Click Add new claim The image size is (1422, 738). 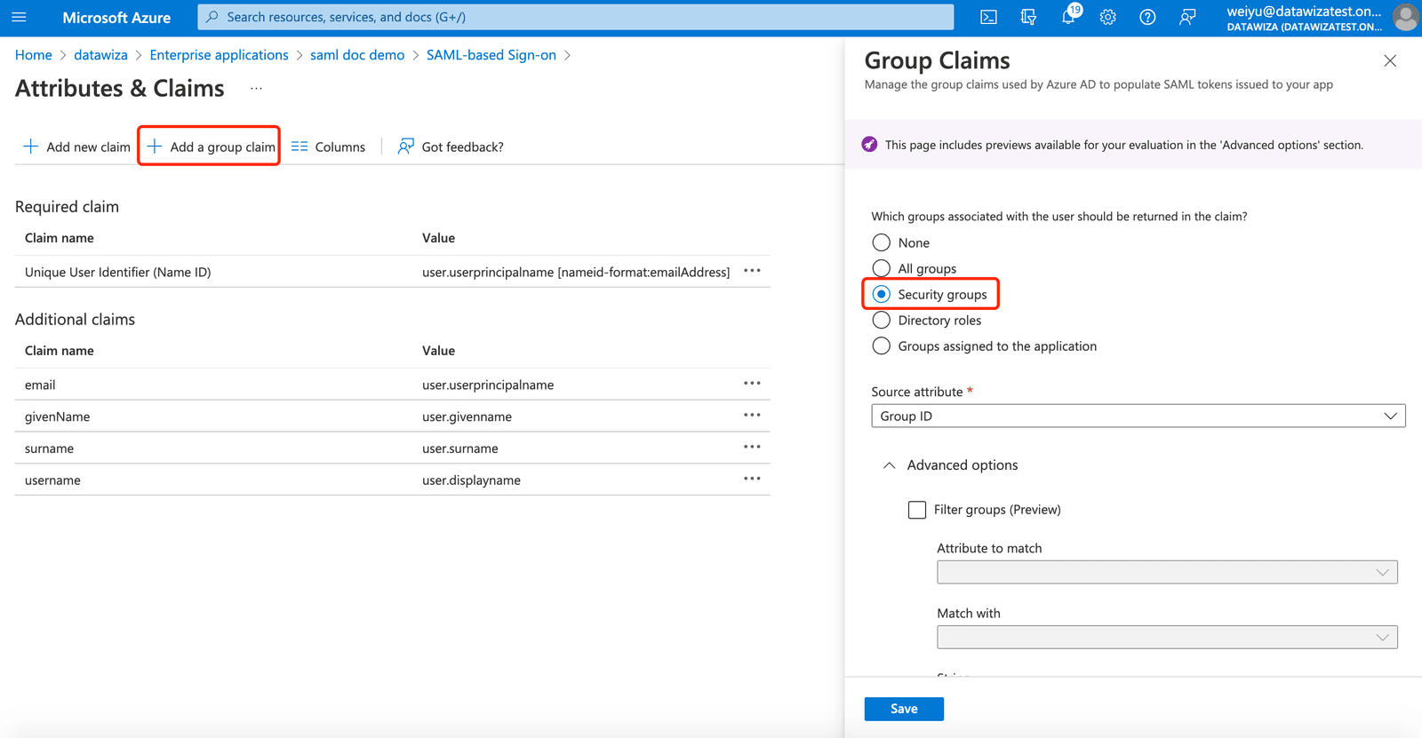[76, 147]
